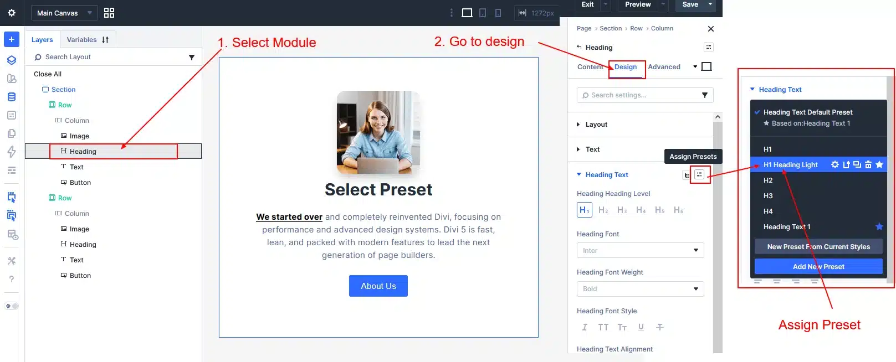Click the module presets icon beside Heading title
The height and width of the screenshot is (362, 896).
tap(709, 47)
